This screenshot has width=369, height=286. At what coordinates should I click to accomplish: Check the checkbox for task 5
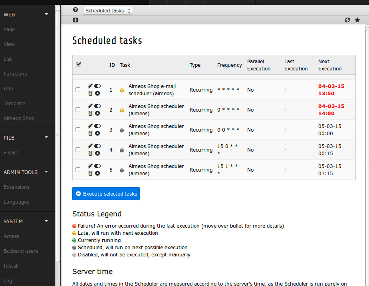click(x=78, y=170)
